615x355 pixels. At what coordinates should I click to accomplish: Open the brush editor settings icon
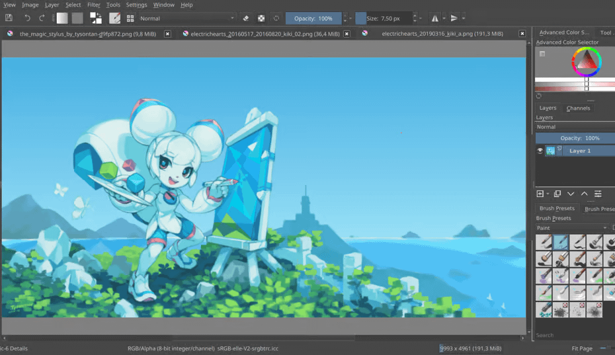pos(114,18)
